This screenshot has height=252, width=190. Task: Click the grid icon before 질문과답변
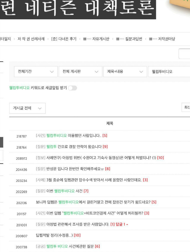coord(118,39)
